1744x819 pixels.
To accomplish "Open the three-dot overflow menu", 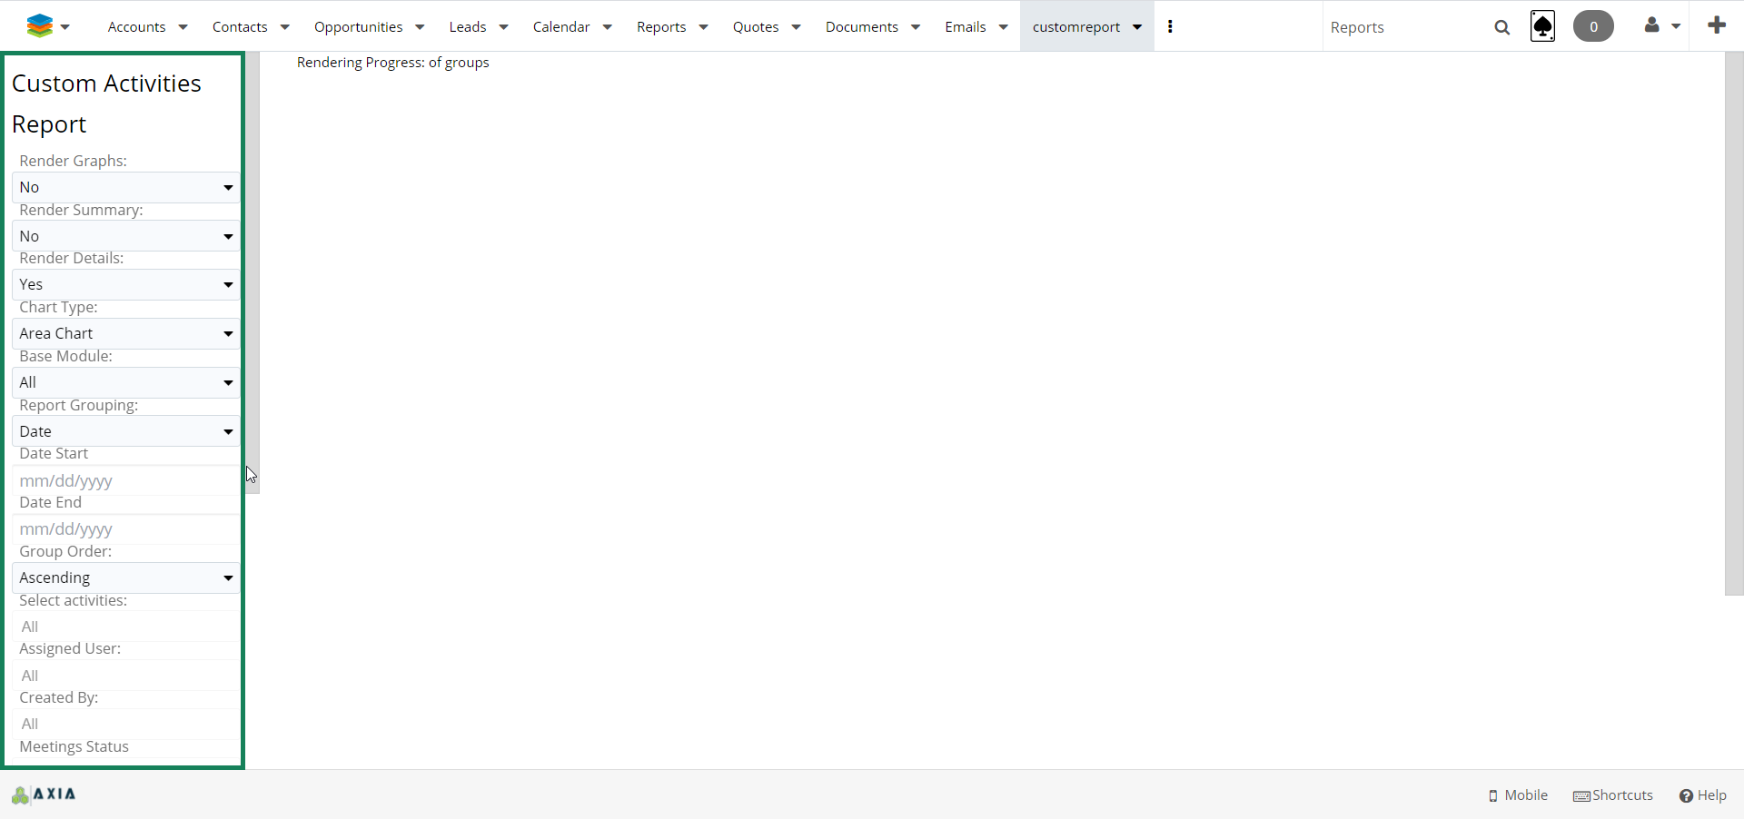I will click(1170, 26).
